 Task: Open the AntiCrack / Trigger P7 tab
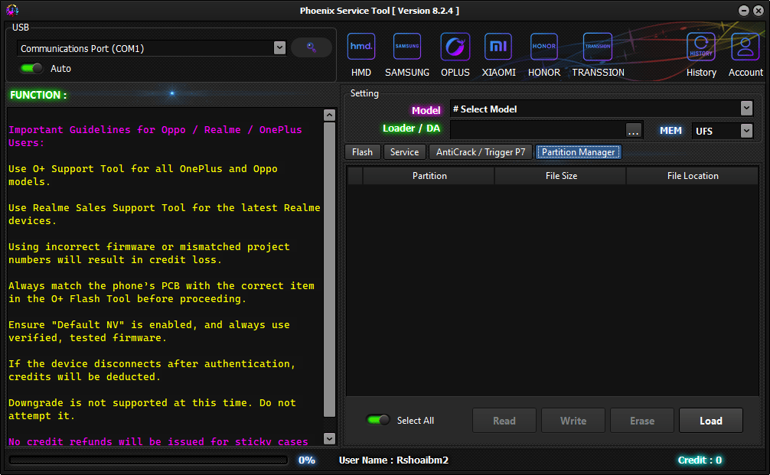(x=480, y=151)
